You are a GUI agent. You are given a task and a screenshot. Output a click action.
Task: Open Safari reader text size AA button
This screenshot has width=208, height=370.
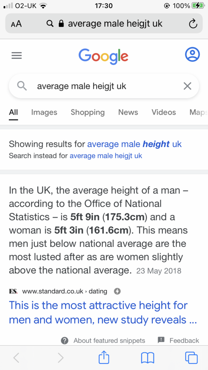coord(16,24)
